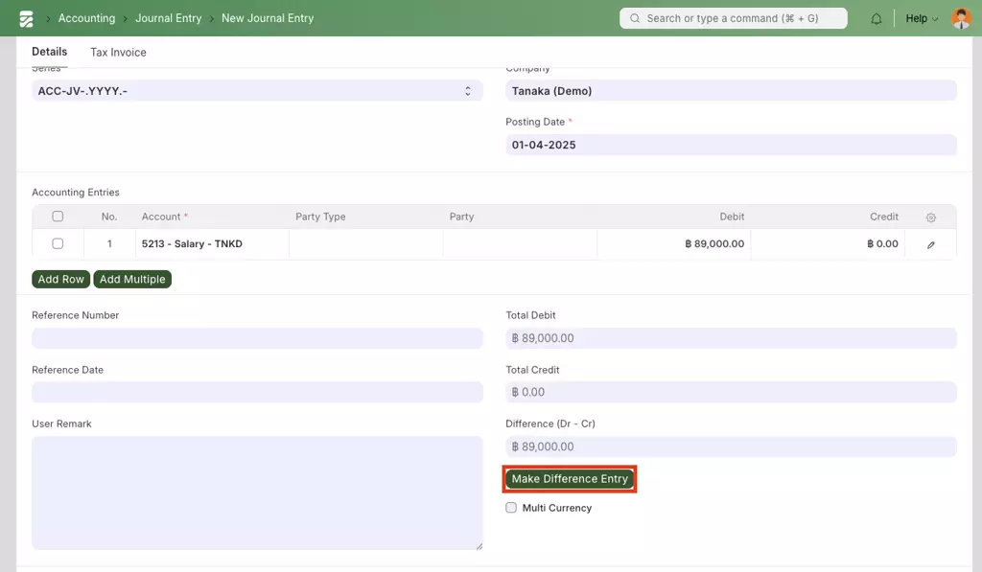982x572 pixels.
Task: Enable the Multi Currency checkbox
Action: coord(511,508)
